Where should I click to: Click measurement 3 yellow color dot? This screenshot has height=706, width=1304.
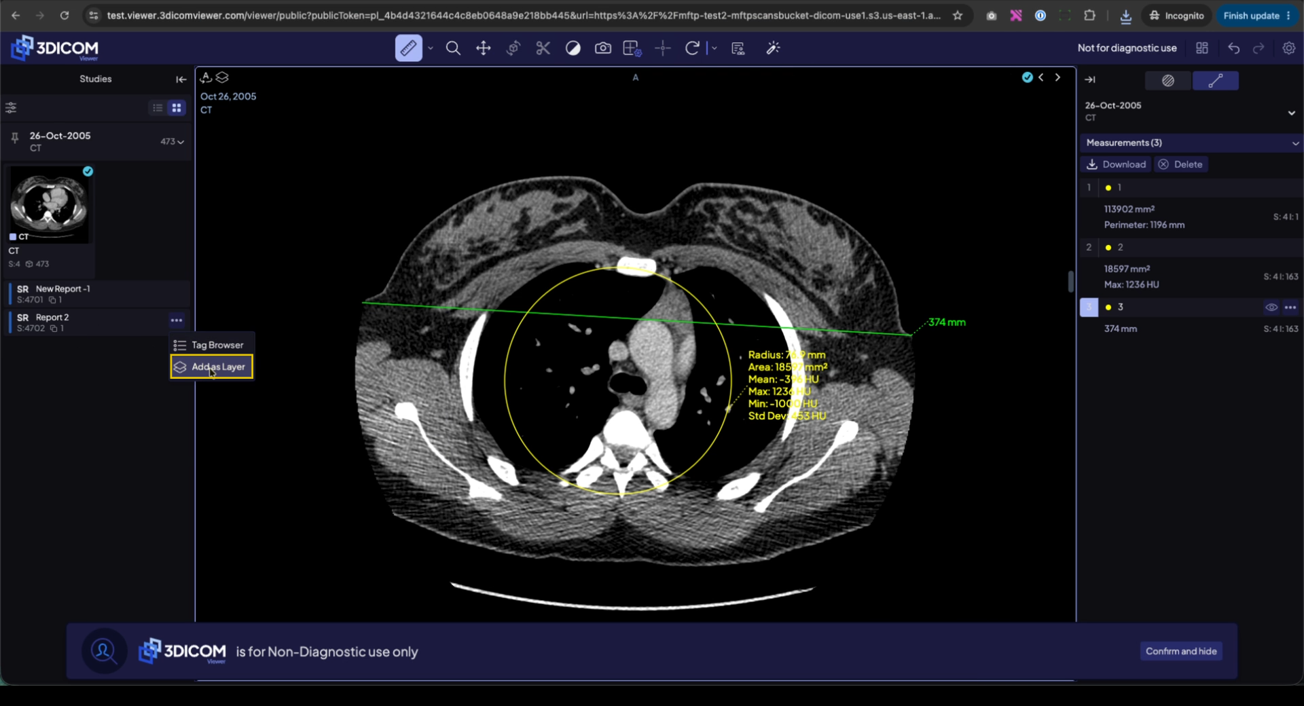(x=1108, y=308)
